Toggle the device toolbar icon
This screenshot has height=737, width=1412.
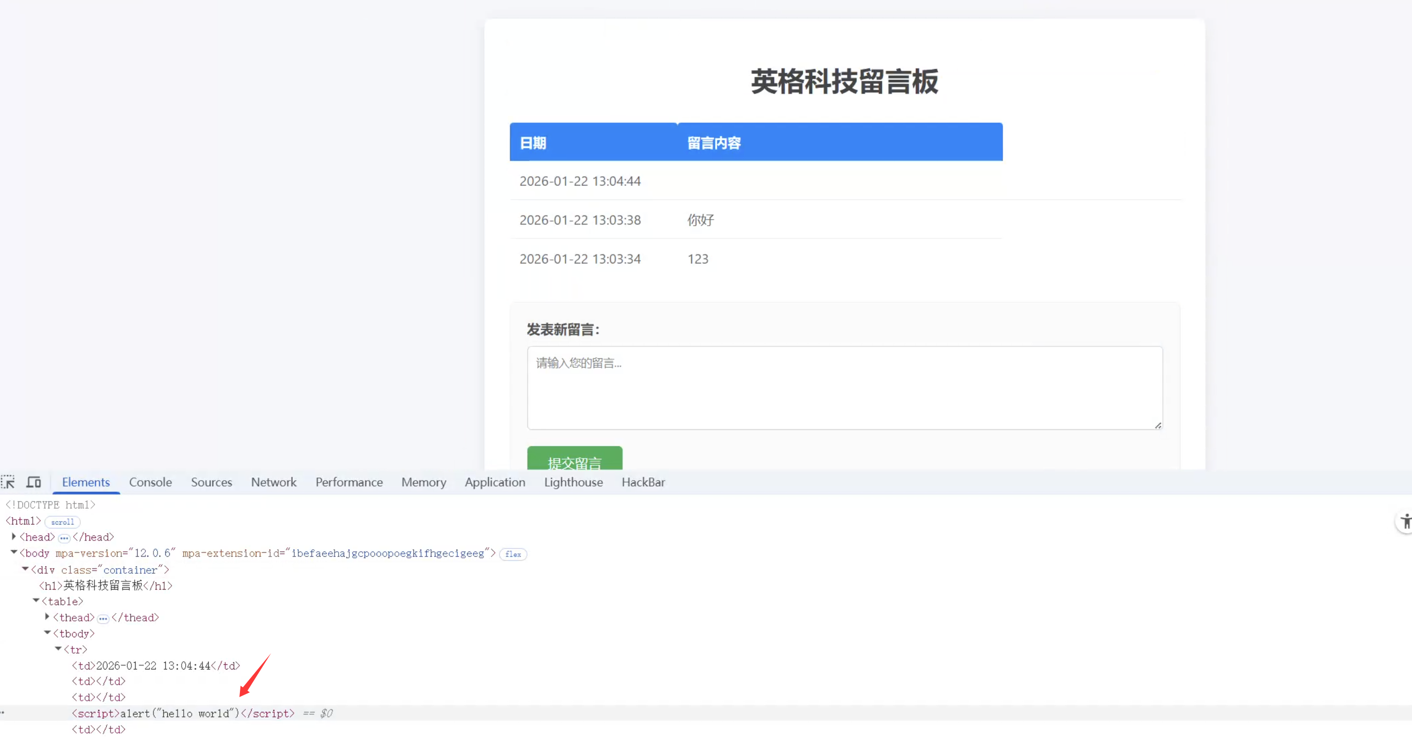click(34, 482)
